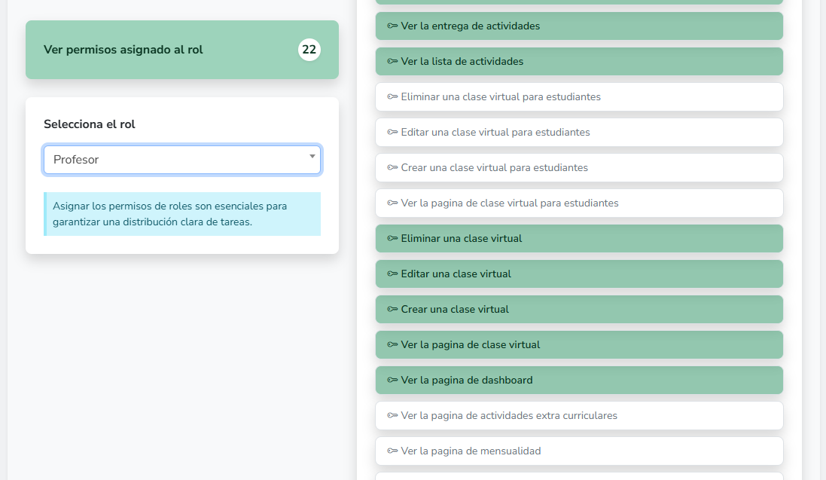The height and width of the screenshot is (480, 826).
Task: Click key icon beside Editar una clase virtual para estudiantes
Action: [392, 132]
